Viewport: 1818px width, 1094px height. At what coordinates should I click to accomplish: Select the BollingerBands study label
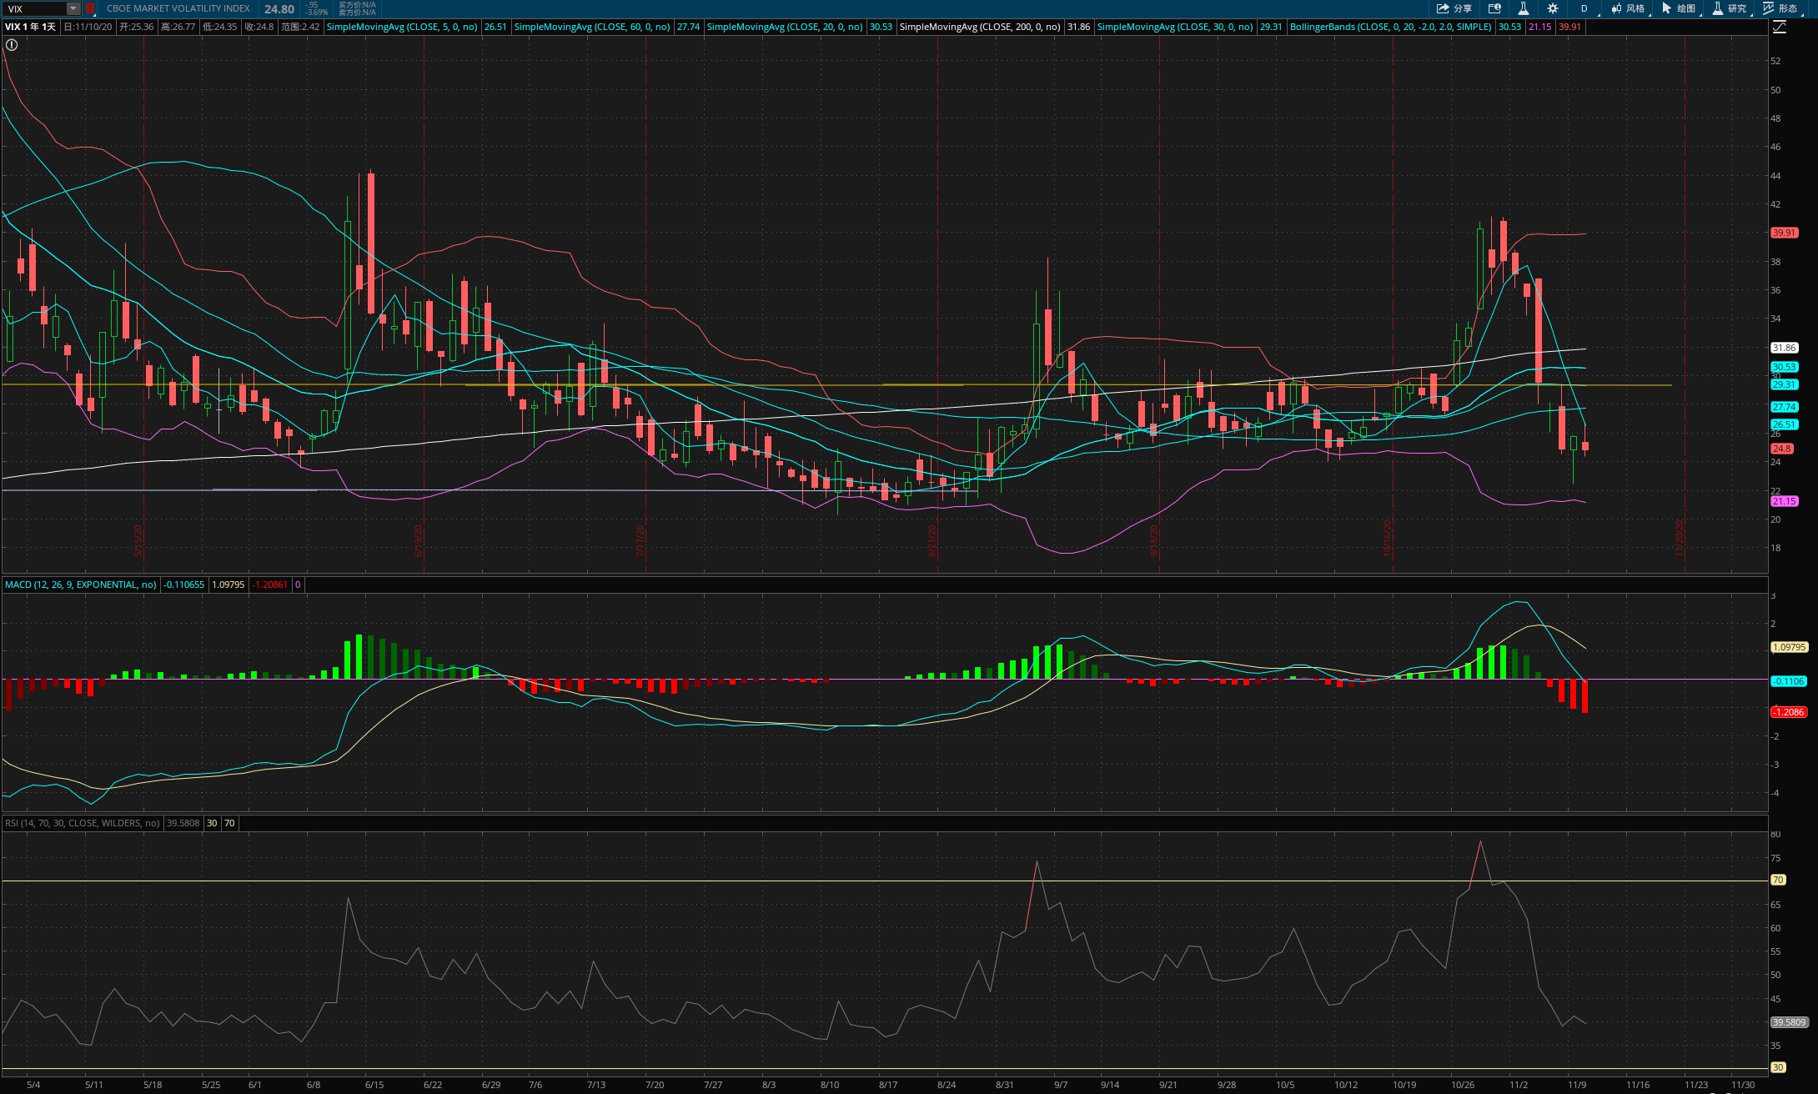(x=1390, y=27)
